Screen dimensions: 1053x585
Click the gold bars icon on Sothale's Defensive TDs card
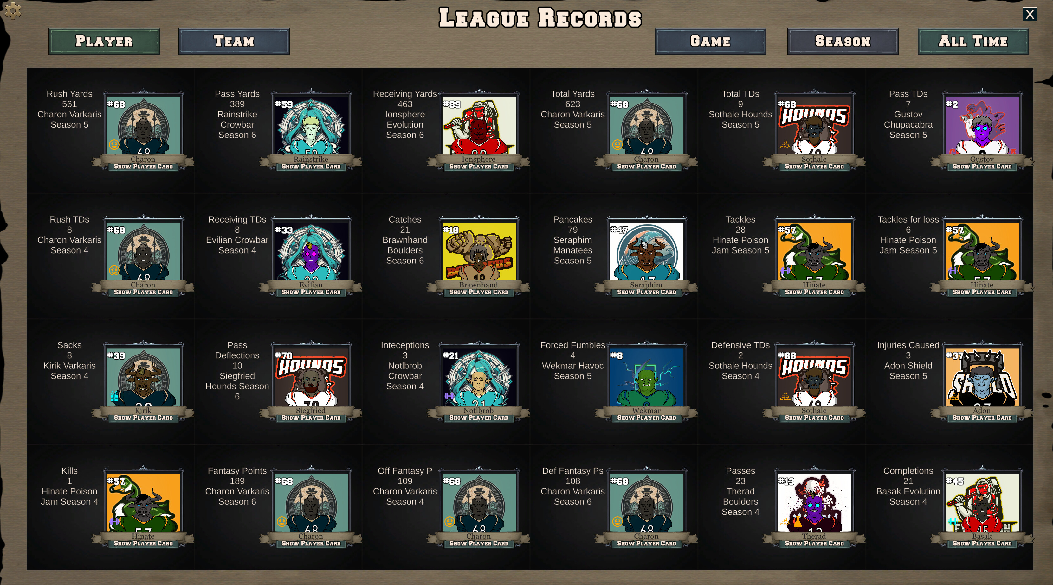785,396
